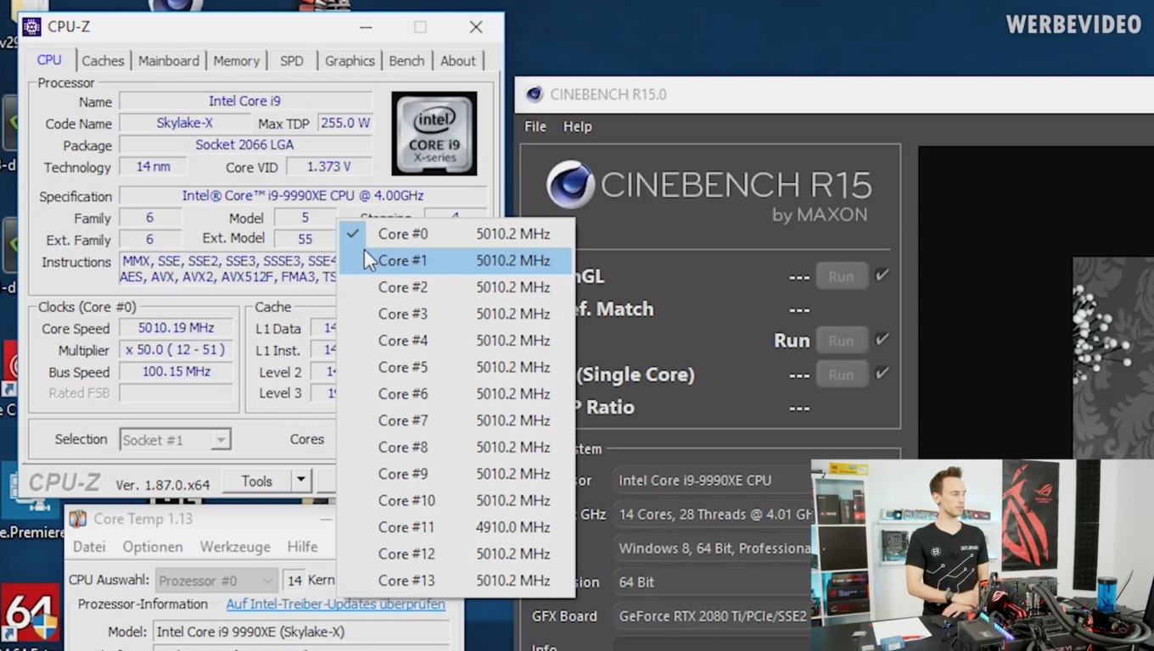Select Core #7 from the menu

click(x=456, y=420)
